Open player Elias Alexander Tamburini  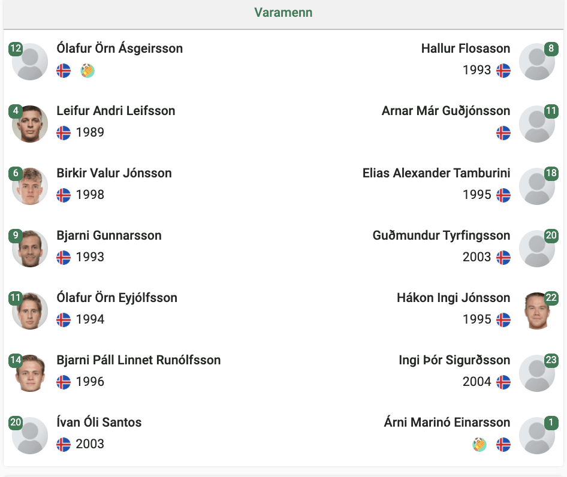pyautogui.click(x=436, y=173)
